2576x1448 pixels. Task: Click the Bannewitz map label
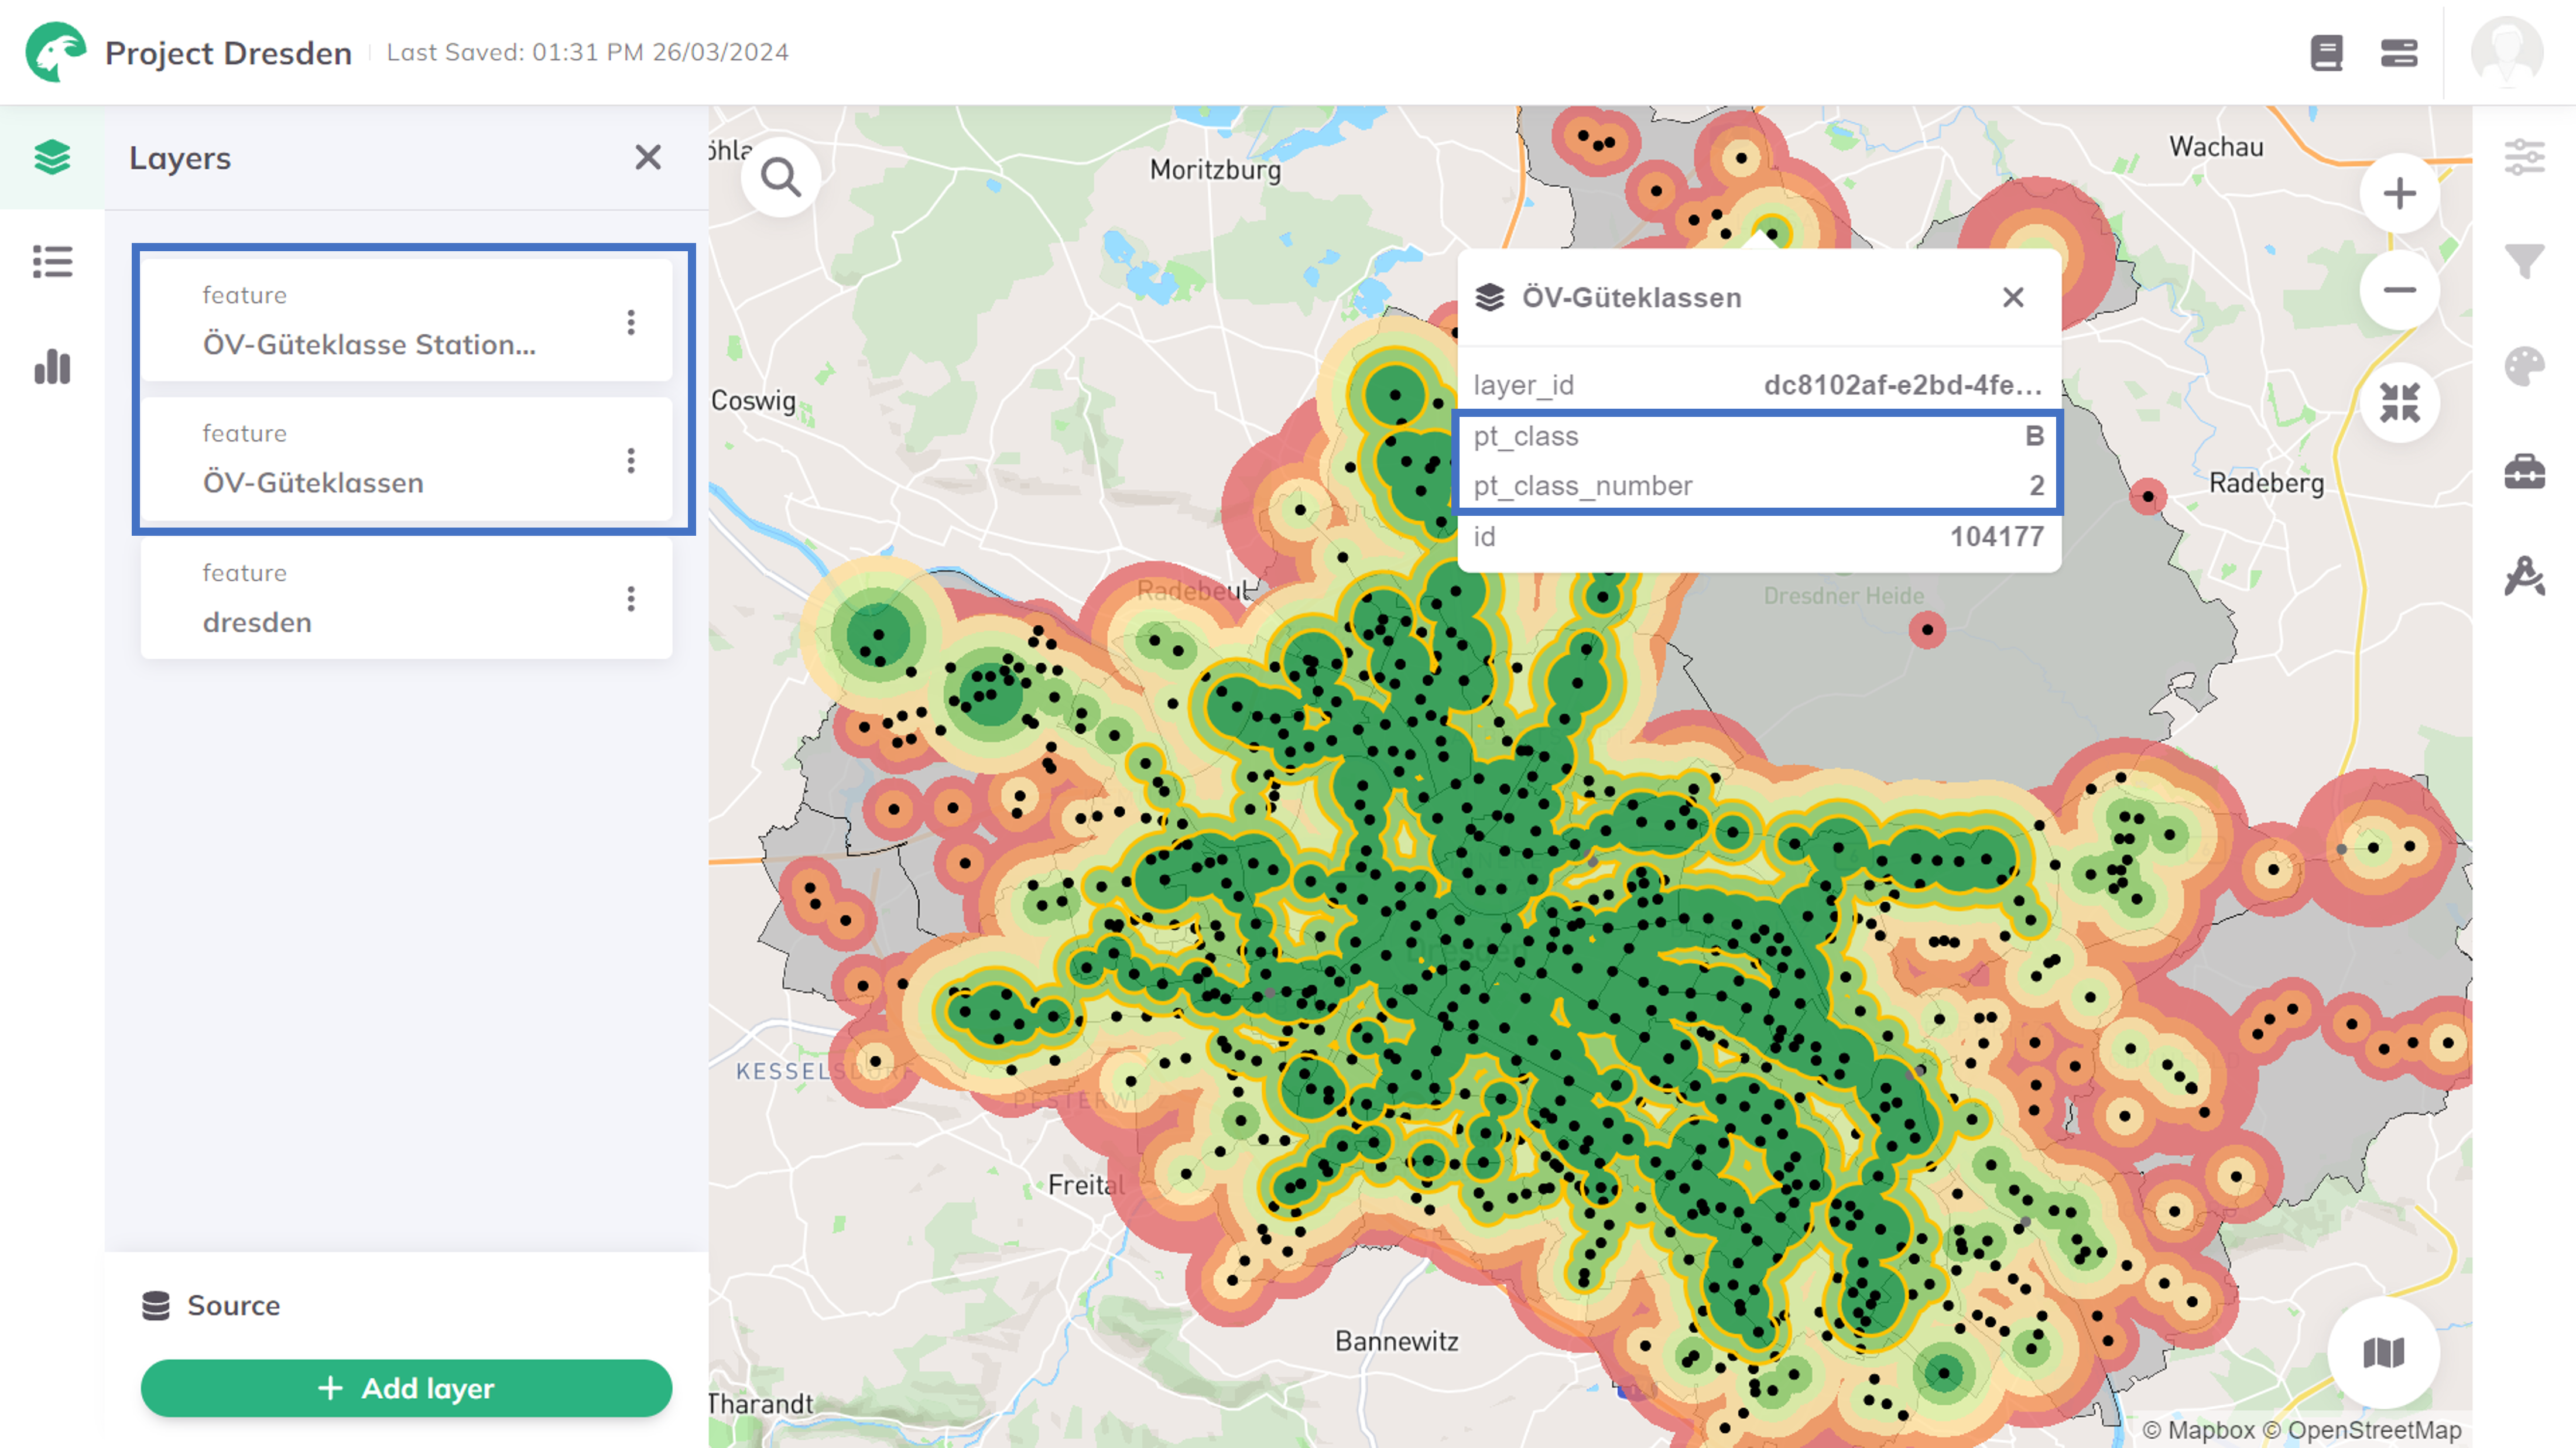click(1396, 1341)
